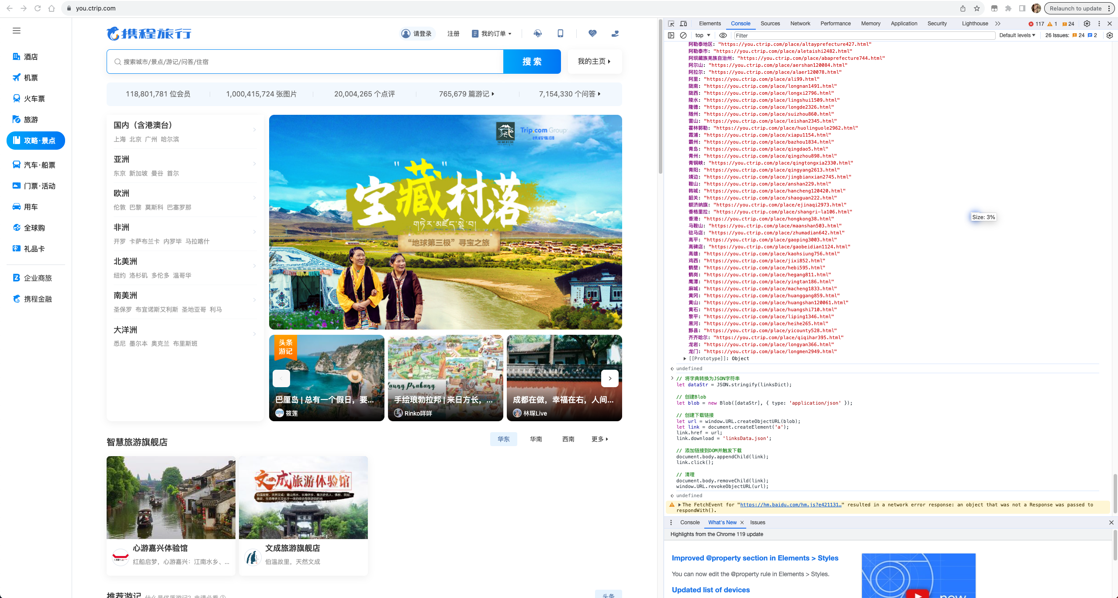The height and width of the screenshot is (598, 1118).
Task: Expand the [[Prototype]] Object entry
Action: [x=685, y=358]
